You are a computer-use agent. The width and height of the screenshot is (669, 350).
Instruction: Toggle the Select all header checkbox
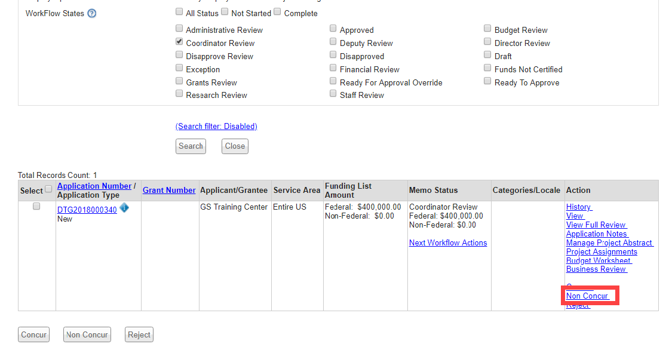click(48, 189)
